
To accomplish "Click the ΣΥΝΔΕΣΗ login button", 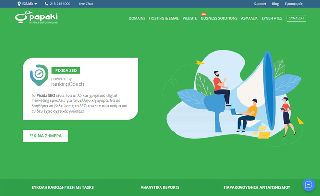I will (296, 18).
